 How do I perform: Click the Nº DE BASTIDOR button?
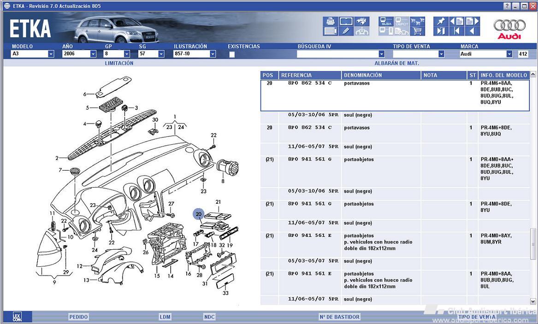coord(339,317)
